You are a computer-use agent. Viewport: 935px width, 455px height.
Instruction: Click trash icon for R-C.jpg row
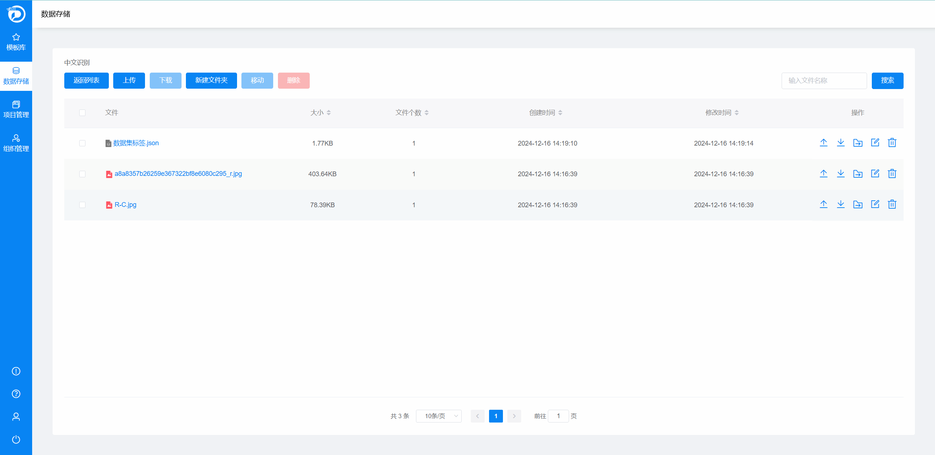coord(892,204)
